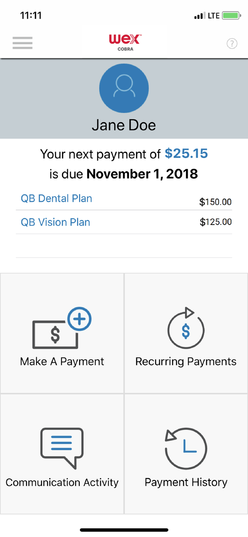Tap the $150.00 dental plan amount
Viewport: 248px width, 537px height.
(x=215, y=202)
